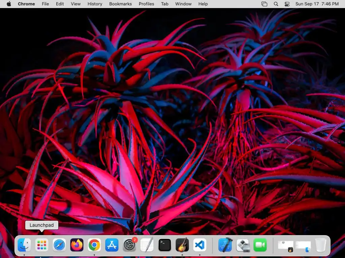Open the Apple menu
This screenshot has width=345, height=258.
pos(9,4)
